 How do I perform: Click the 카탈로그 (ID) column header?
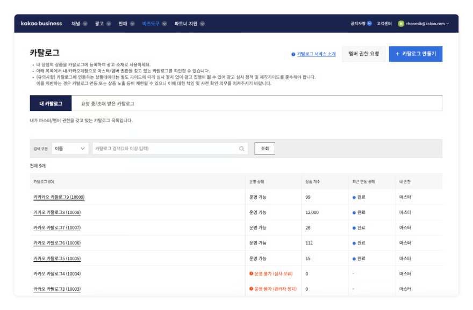click(x=44, y=181)
